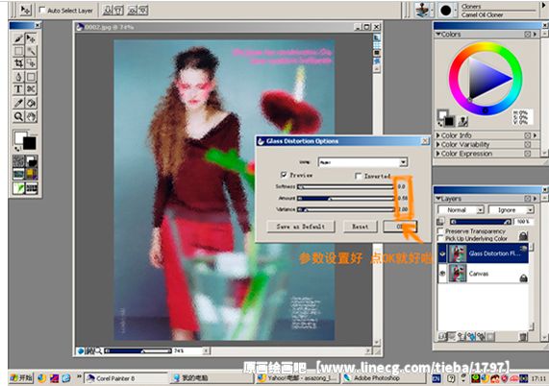
Task: Open the Normal composite method dropdown
Action: [x=461, y=209]
